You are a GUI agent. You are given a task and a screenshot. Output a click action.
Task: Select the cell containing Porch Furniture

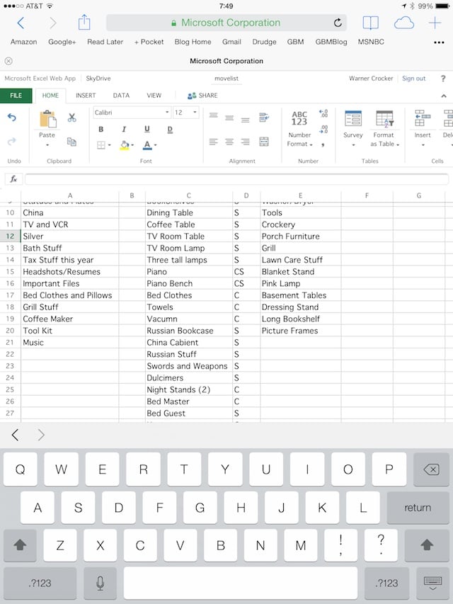[x=300, y=236]
